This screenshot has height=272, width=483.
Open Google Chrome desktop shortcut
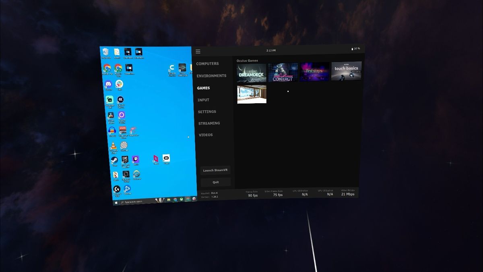point(107,69)
